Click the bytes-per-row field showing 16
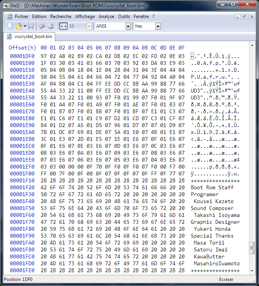 tap(77, 26)
